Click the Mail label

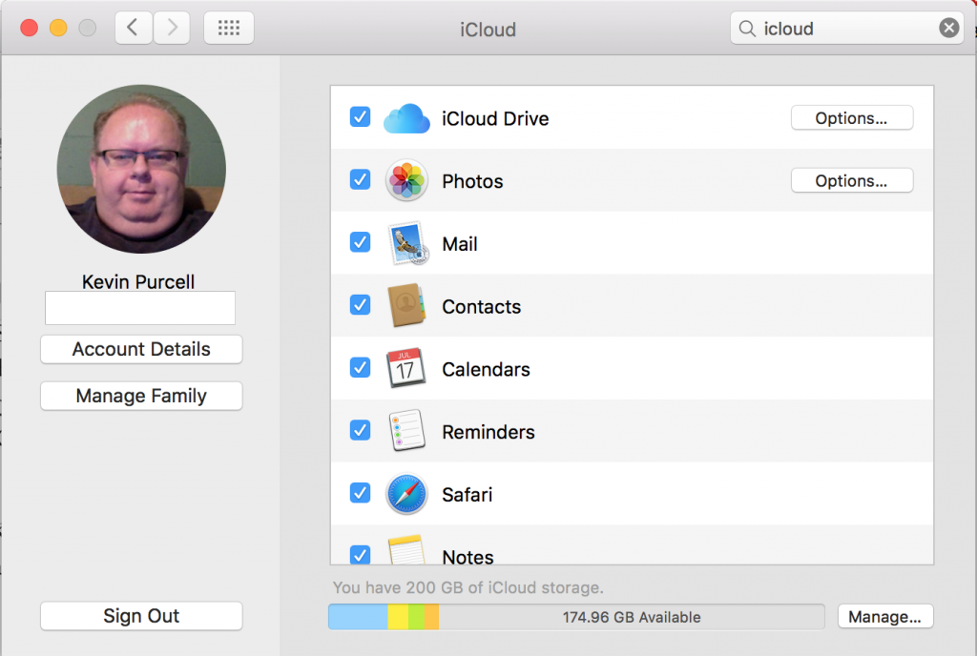point(460,244)
